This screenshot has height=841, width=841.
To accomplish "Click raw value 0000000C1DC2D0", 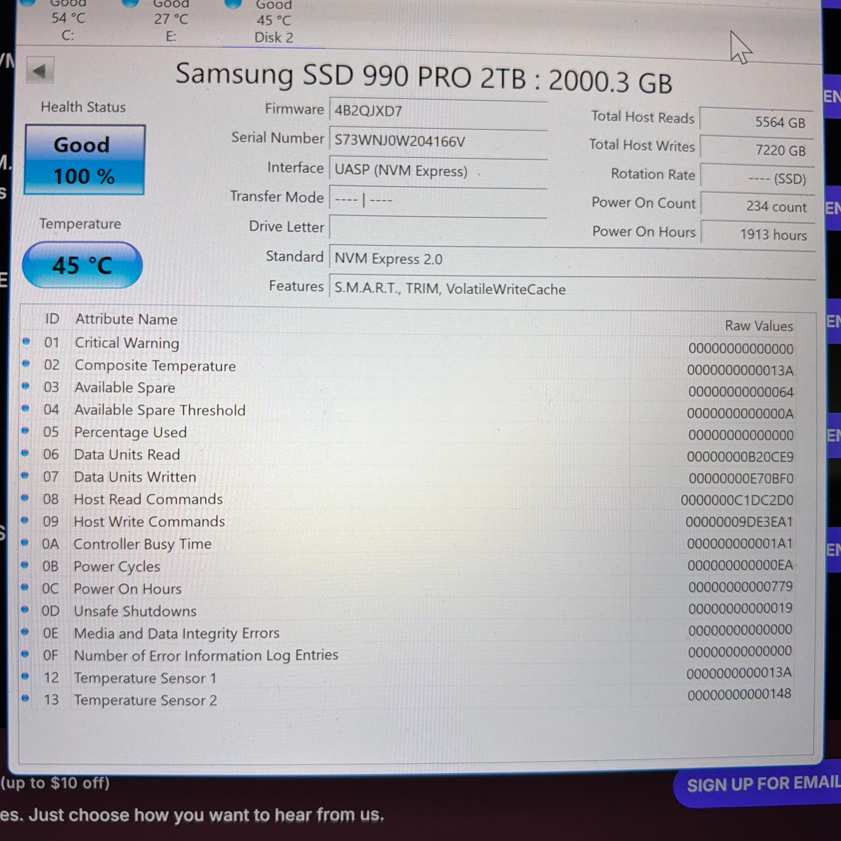I will coord(737,500).
